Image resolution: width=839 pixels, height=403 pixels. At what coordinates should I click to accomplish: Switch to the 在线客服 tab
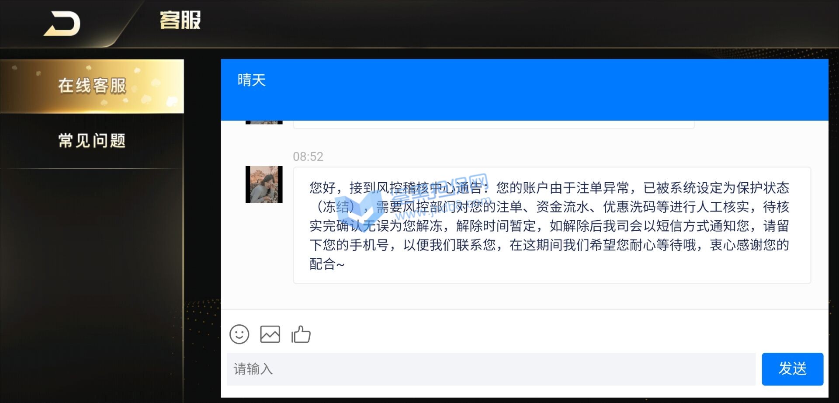pyautogui.click(x=92, y=86)
